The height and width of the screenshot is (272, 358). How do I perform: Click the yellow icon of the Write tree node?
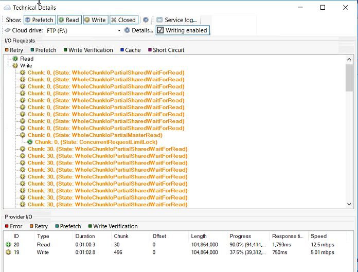pos(15,66)
